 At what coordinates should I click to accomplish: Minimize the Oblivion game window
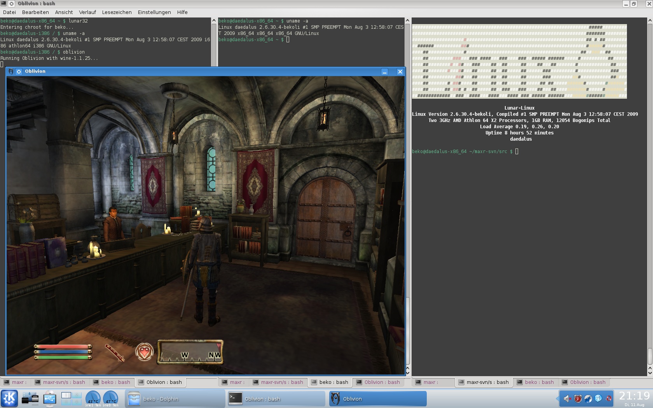pos(384,72)
